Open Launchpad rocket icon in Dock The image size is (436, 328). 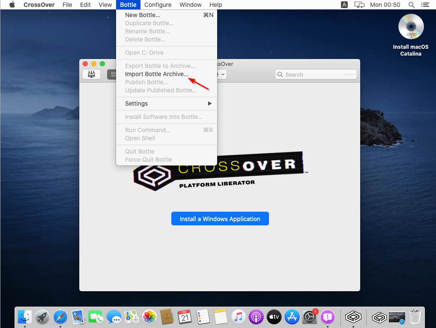[x=42, y=317]
